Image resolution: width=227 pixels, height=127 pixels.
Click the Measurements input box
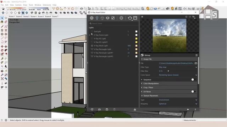click(212, 120)
